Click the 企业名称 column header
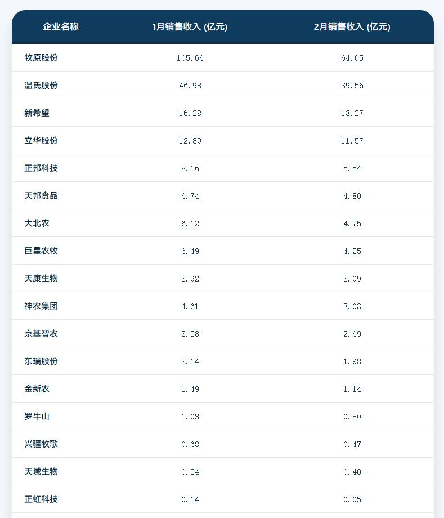Screen dimensions: 444x518 point(61,26)
